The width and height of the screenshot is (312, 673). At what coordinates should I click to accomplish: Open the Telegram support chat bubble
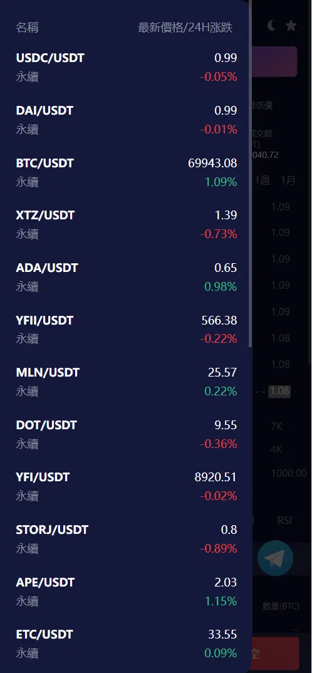tap(275, 558)
